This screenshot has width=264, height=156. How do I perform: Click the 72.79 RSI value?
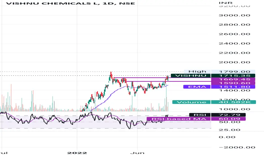pos(228,115)
